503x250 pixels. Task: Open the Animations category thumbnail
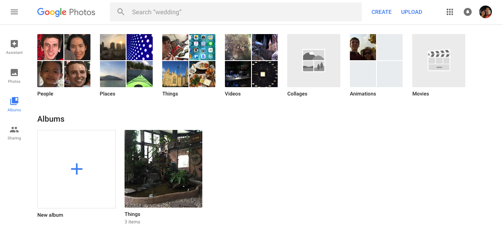click(376, 61)
